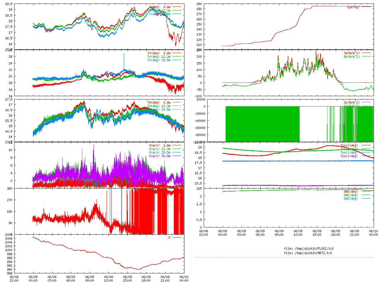This screenshot has height=284, width=379.
Task: Click the GW3(deg) blue legend entry
Action: (351, 199)
